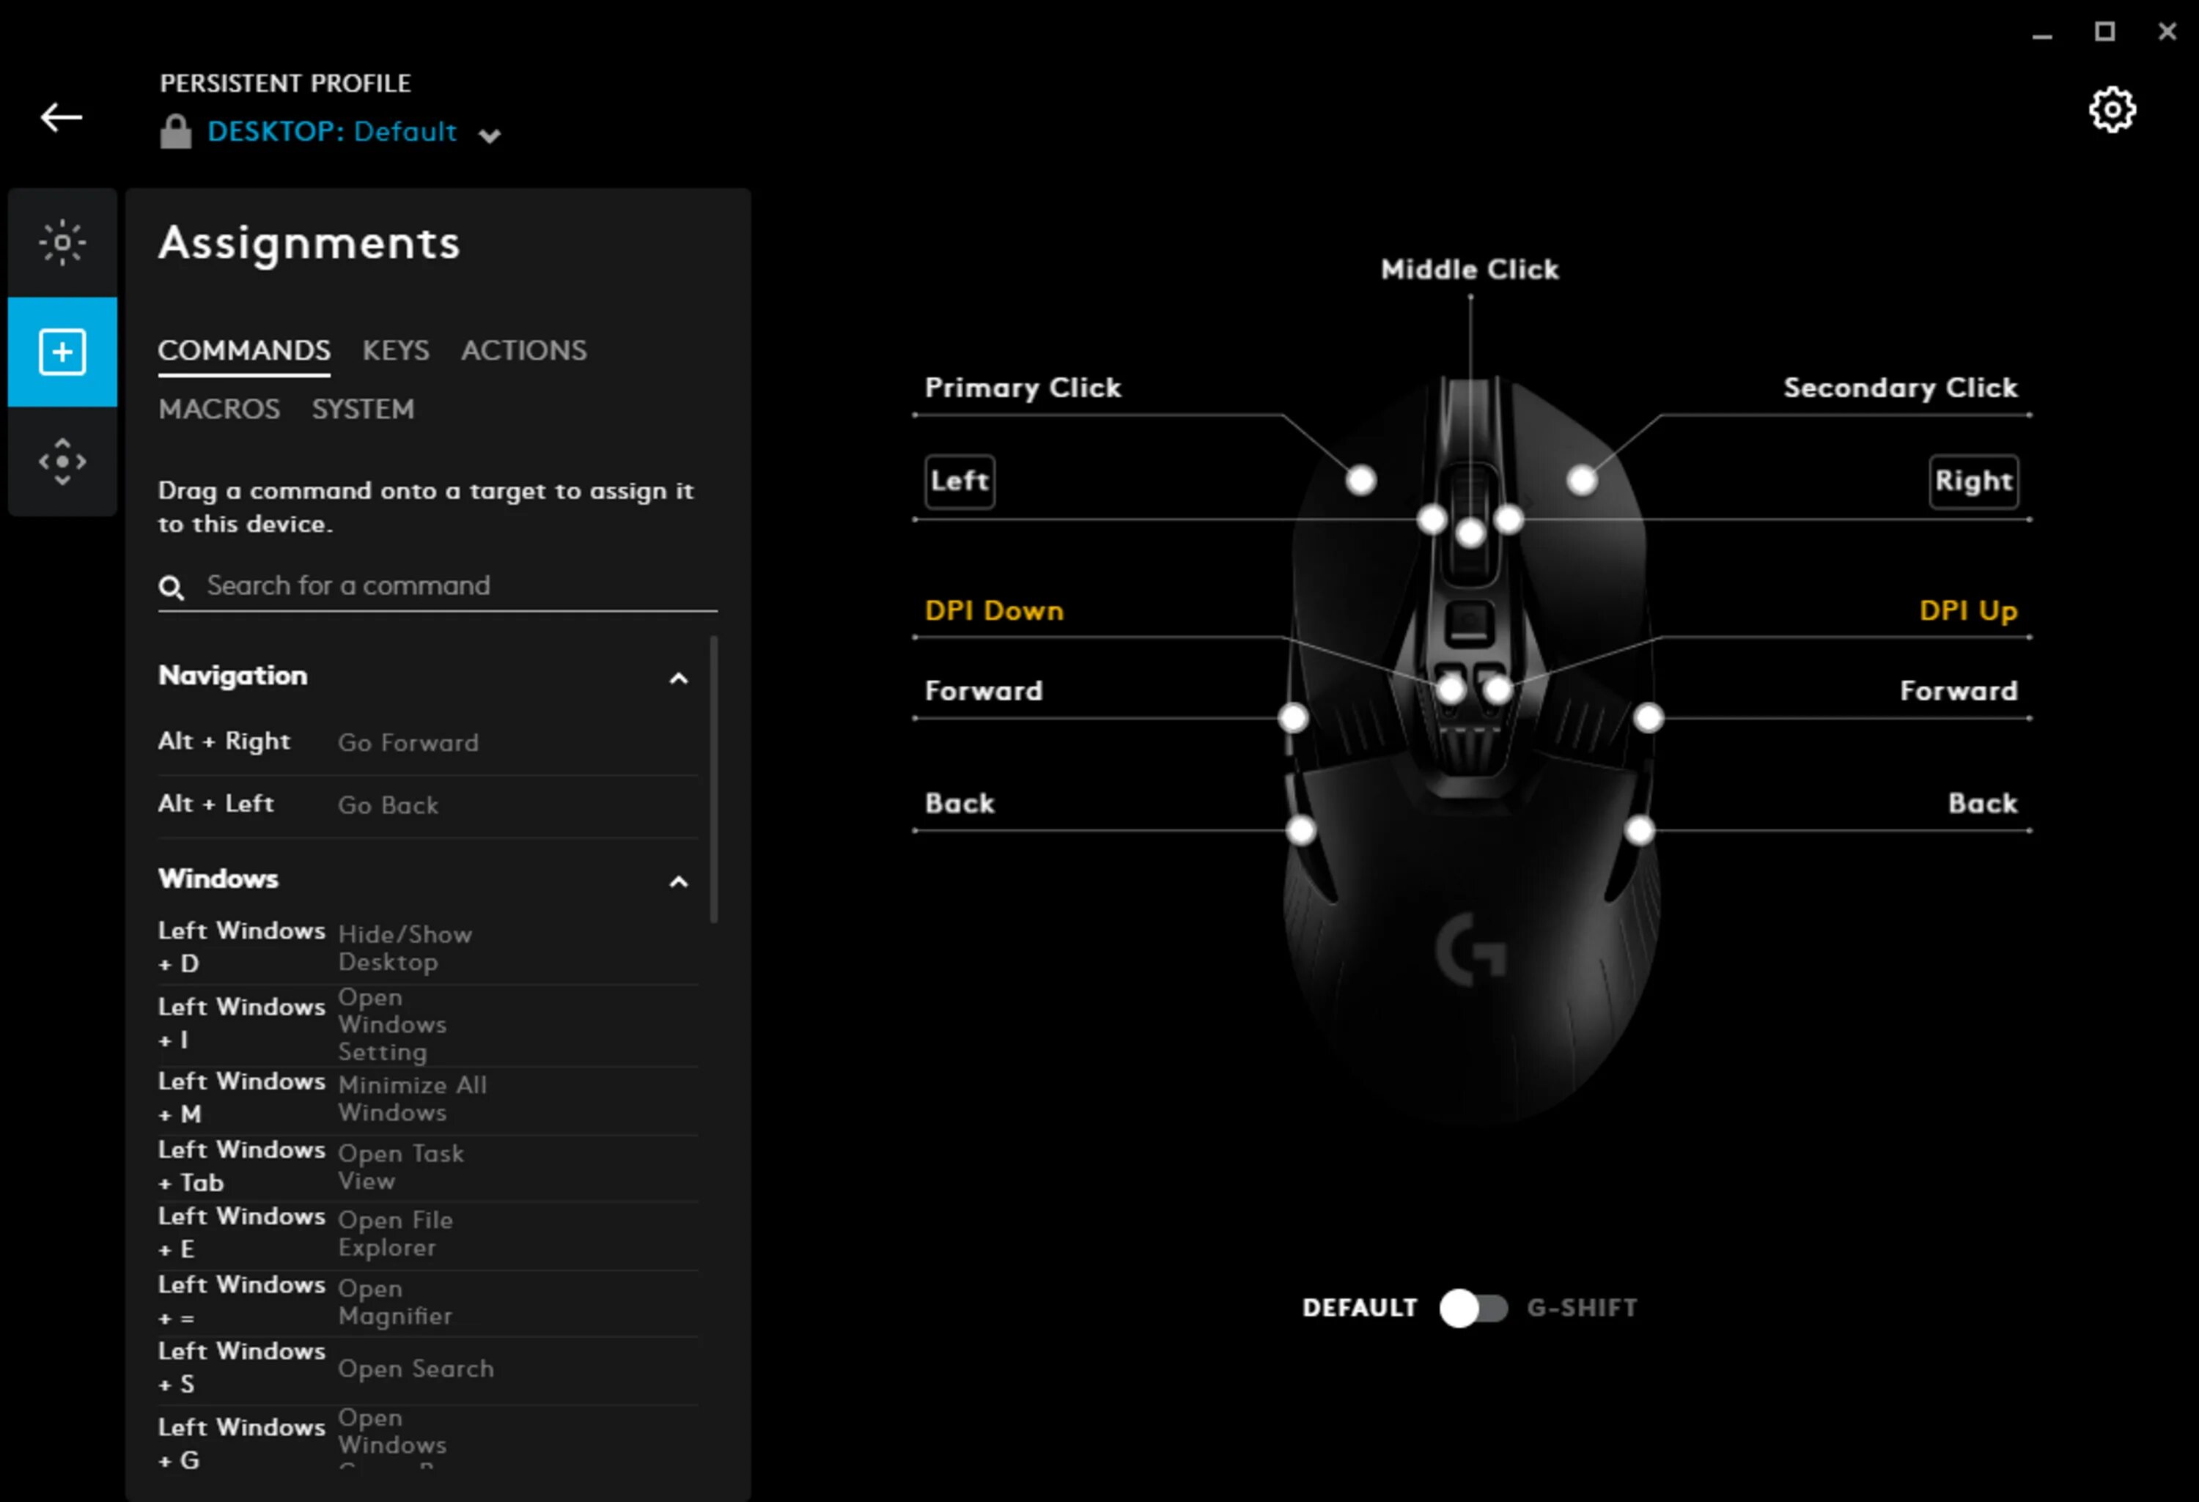Image resolution: width=2199 pixels, height=1502 pixels.
Task: Select the Left Windows + G command
Action: pos(427,1439)
